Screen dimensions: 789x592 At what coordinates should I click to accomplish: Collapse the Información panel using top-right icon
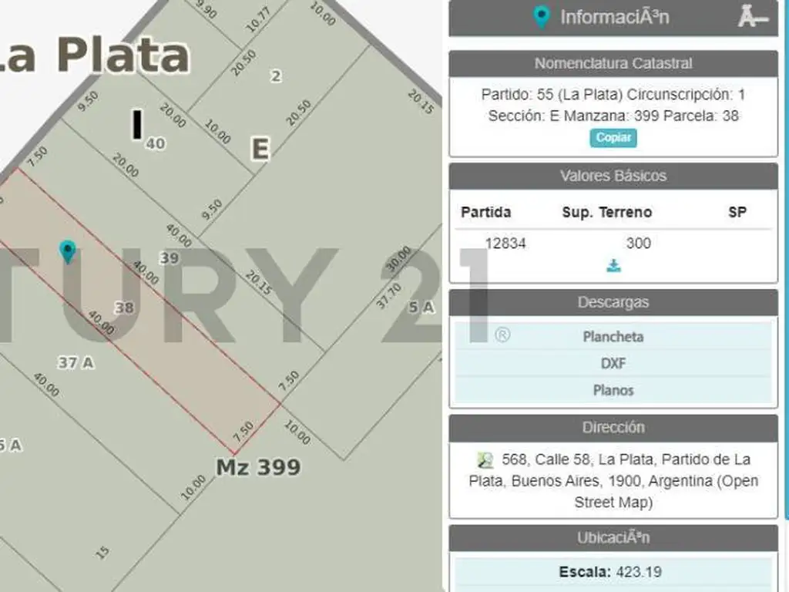pos(752,17)
